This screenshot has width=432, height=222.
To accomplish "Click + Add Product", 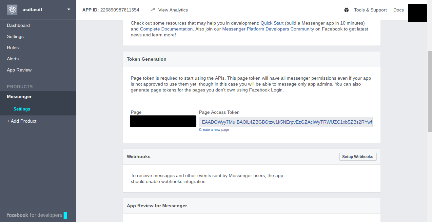I will click(x=22, y=121).
